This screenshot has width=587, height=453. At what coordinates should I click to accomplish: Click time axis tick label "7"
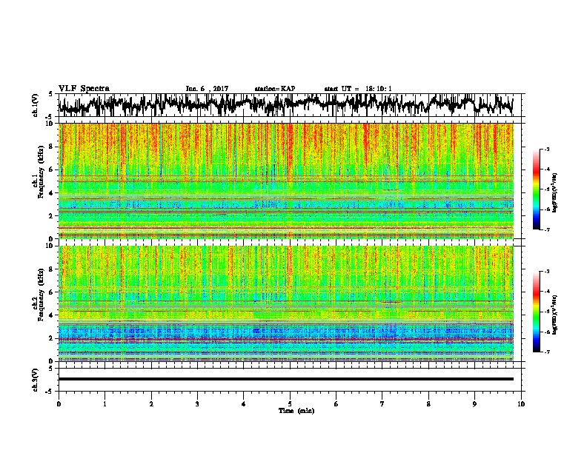[382, 404]
